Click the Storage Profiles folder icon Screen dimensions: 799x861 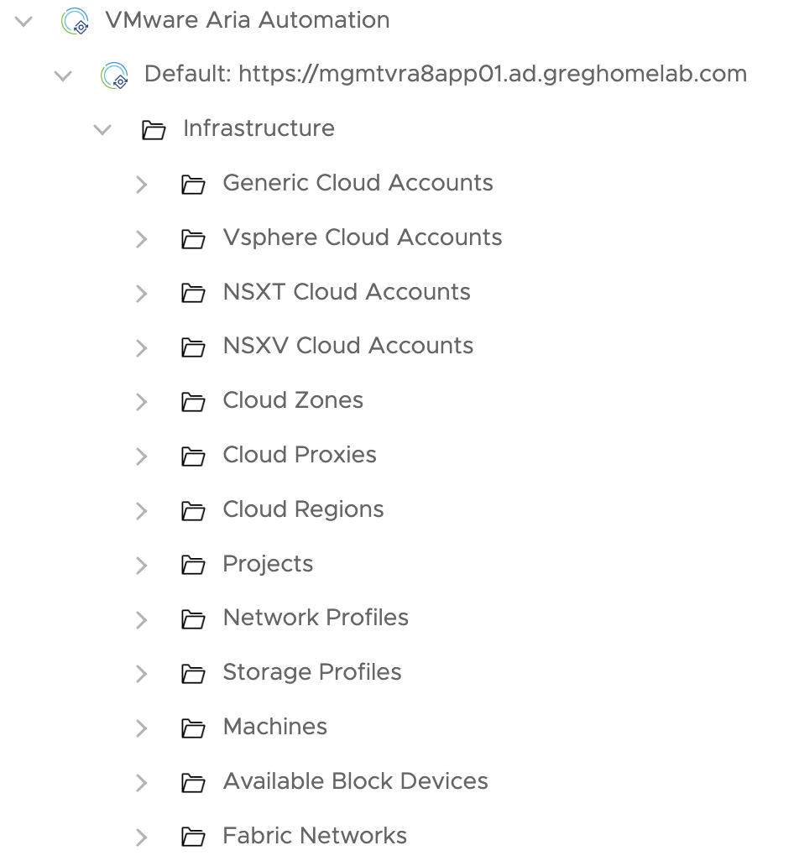193,674
